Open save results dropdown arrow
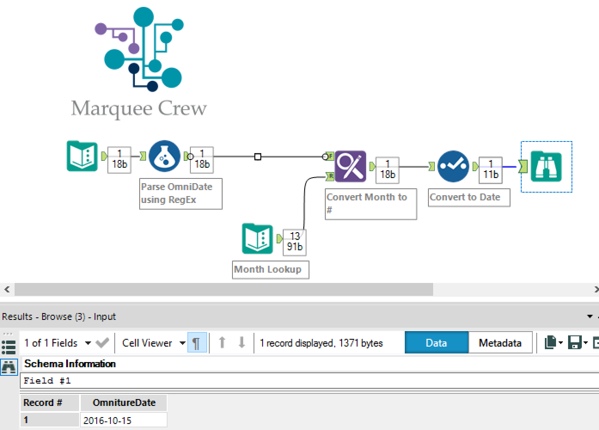The width and height of the screenshot is (599, 430). click(x=585, y=343)
